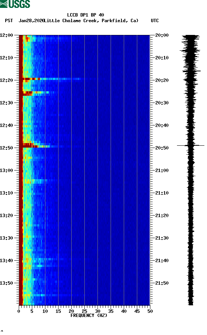The image size is (207, 335).
Task: Click the '21:30' UTC time label
Action: pos(162,238)
